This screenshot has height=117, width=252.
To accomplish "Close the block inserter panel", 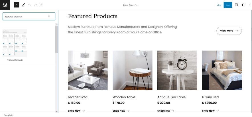I will tap(17, 5).
